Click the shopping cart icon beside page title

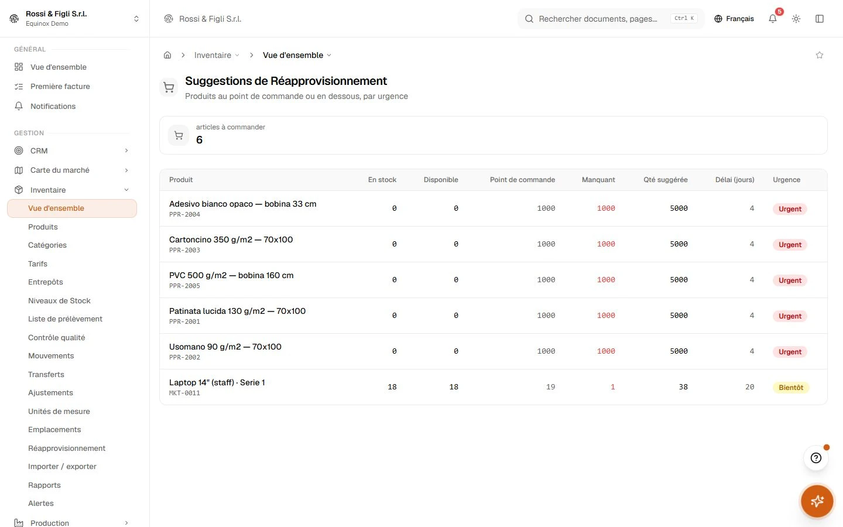[x=169, y=88]
